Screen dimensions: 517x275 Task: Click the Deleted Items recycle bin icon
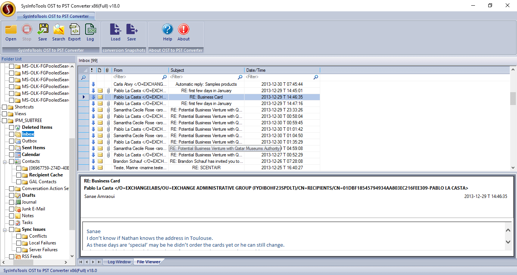point(18,127)
